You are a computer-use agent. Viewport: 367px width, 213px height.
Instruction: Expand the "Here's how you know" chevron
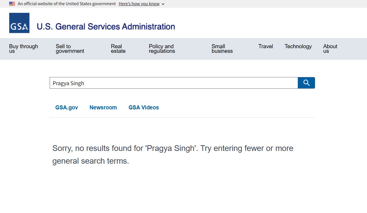pyautogui.click(x=163, y=4)
